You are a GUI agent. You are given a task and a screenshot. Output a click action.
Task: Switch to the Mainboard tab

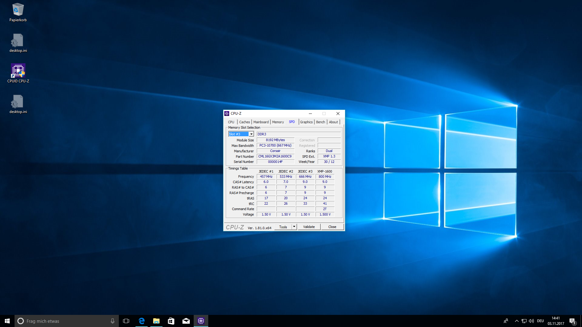[x=261, y=122]
